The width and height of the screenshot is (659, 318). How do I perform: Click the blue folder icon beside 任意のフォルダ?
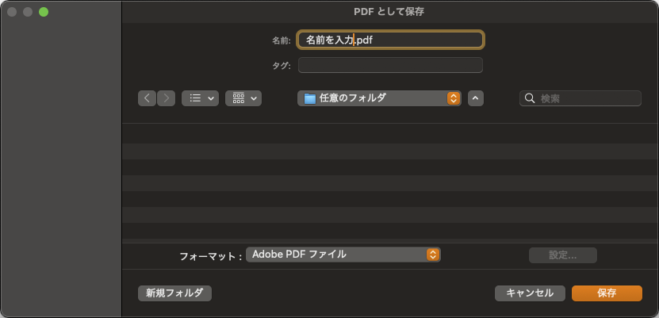pyautogui.click(x=310, y=98)
